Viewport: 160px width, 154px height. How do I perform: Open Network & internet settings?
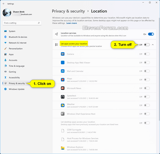[22, 43]
